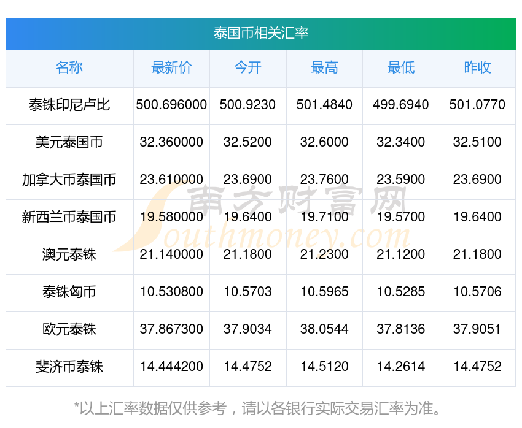Image resolution: width=522 pixels, height=428 pixels.
Task: Select the 名称 column header
Action: 69,67
